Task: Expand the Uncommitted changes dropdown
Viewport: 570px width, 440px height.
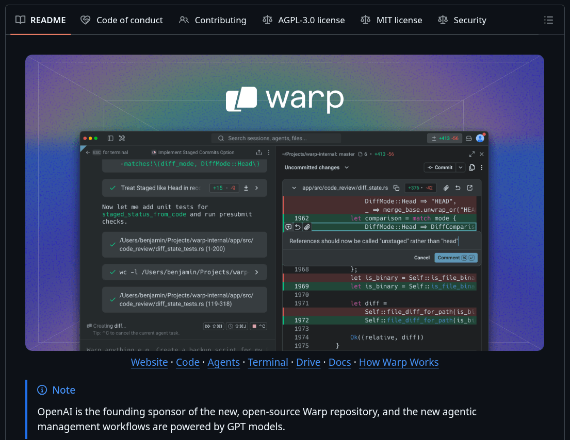Action: pyautogui.click(x=347, y=166)
